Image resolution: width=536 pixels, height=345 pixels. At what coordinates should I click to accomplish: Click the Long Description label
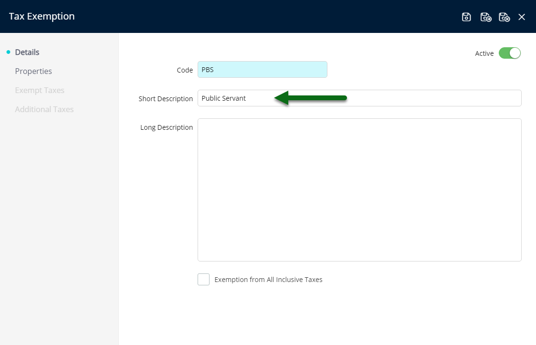tap(167, 127)
